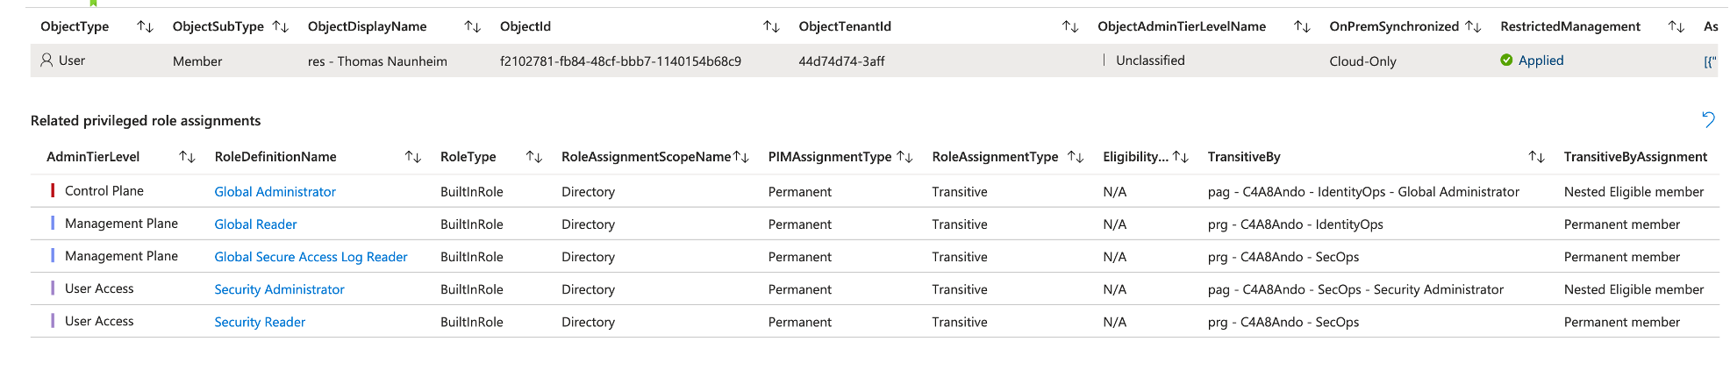The height and width of the screenshot is (370, 1730).
Task: Open Global Secure Access Log Reader link
Action: pyautogui.click(x=311, y=257)
